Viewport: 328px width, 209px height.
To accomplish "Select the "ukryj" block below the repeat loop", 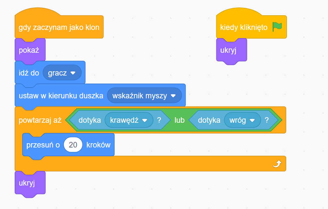I will pos(27,183).
